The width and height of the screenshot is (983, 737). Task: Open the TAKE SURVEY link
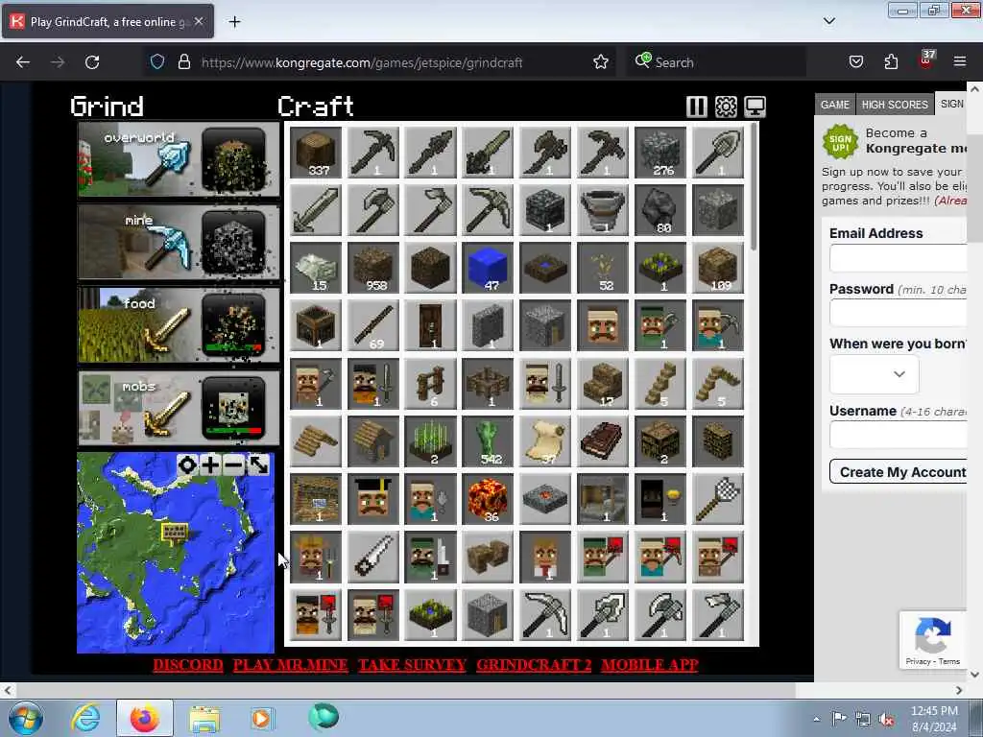coord(412,665)
